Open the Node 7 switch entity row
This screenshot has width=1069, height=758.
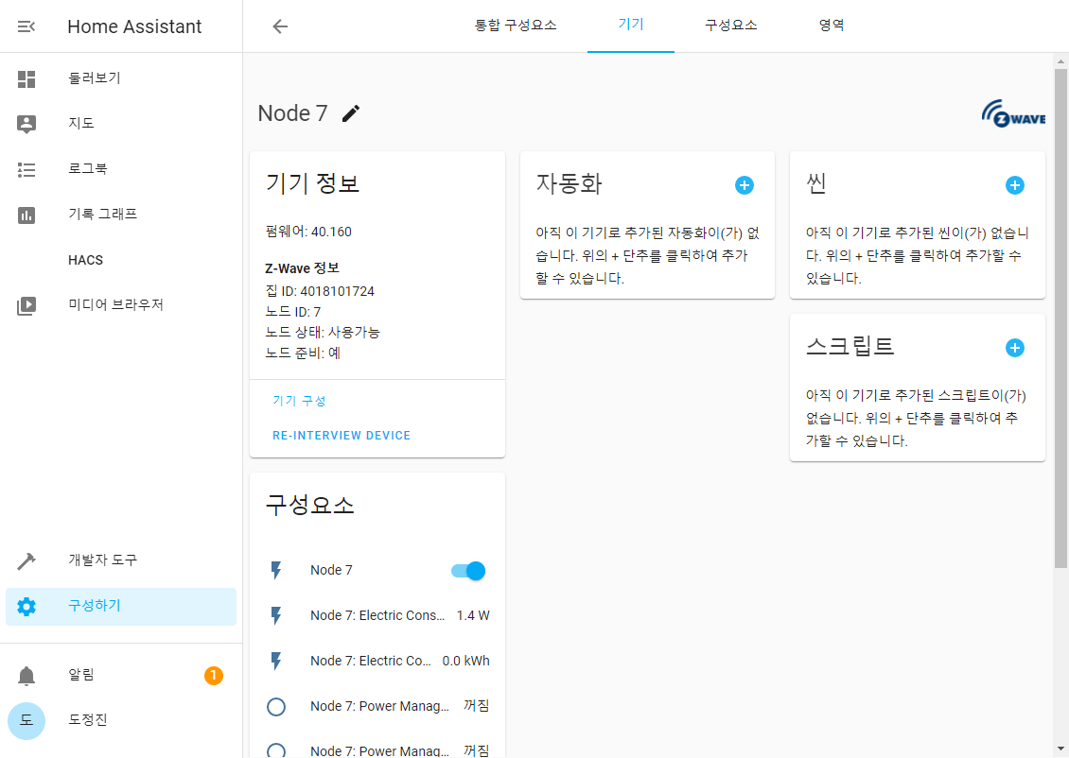[377, 570]
